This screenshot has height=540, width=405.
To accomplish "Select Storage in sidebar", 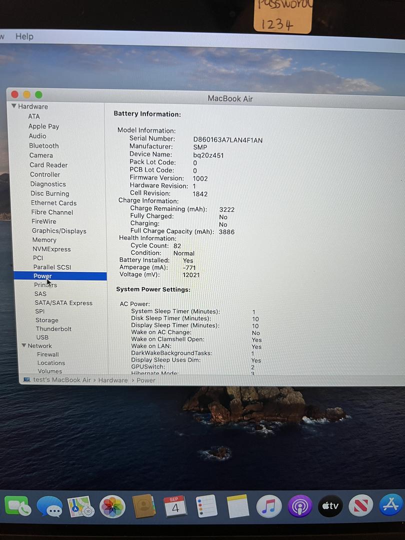I will click(x=47, y=320).
